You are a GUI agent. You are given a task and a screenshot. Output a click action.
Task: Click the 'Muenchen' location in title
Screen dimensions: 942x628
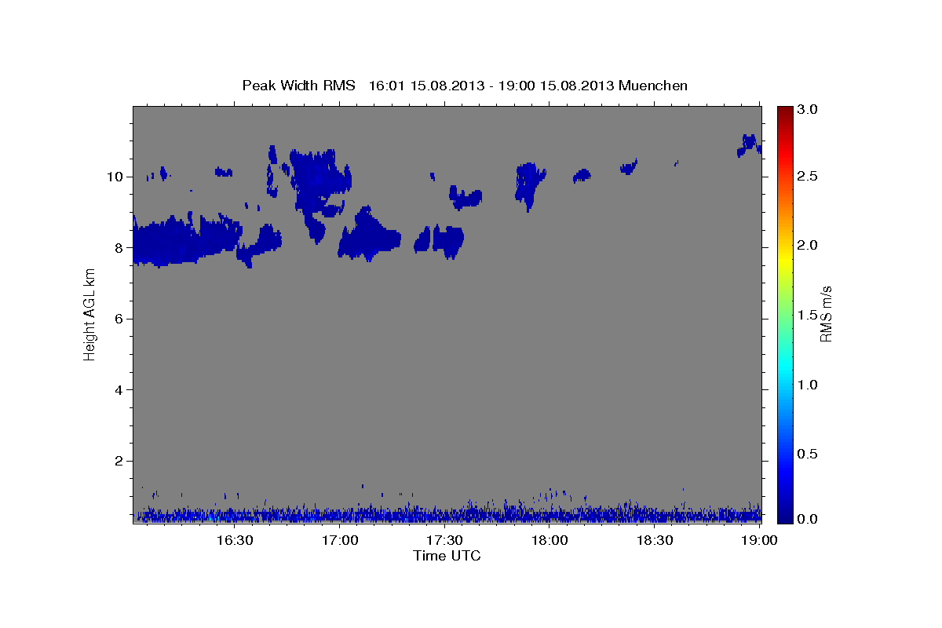pyautogui.click(x=653, y=85)
